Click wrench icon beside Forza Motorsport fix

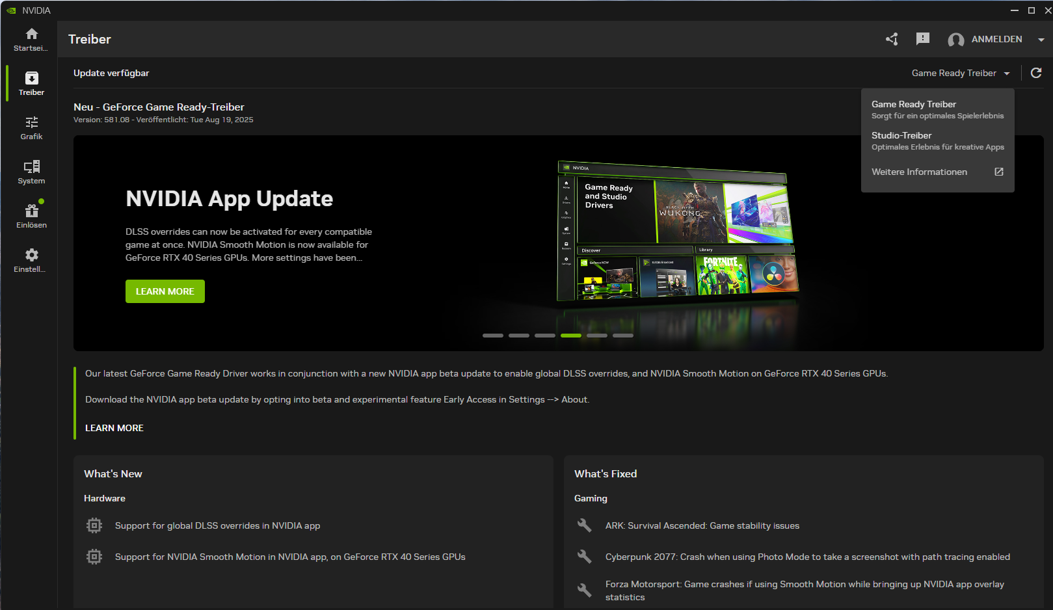coord(585,590)
